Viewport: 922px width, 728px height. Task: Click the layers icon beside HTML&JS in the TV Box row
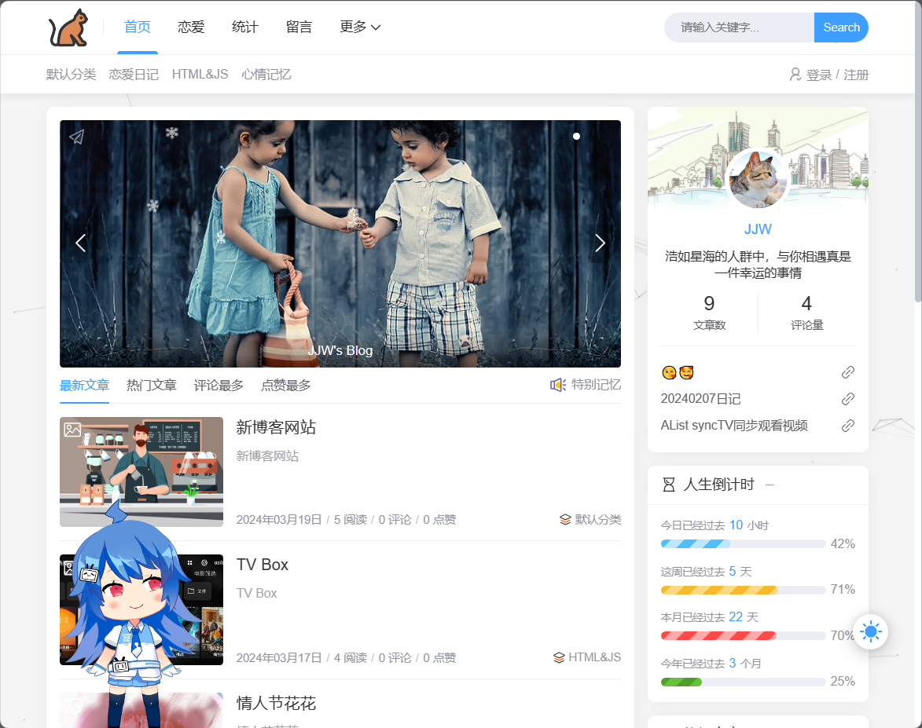(559, 657)
